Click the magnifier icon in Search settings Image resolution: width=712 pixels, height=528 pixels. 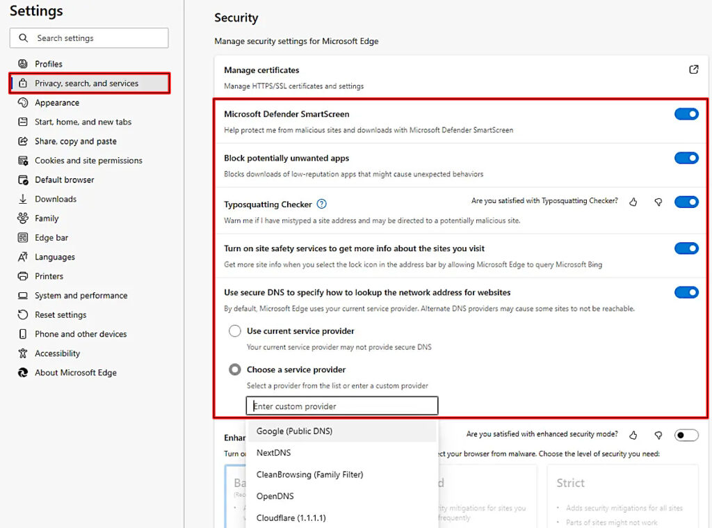point(23,38)
